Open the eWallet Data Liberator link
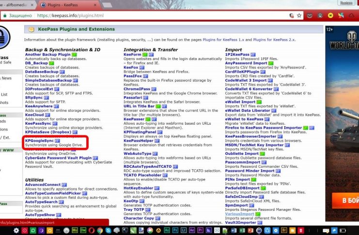Image resolution: width=359 pixels, height=235 pixels. 248,111
